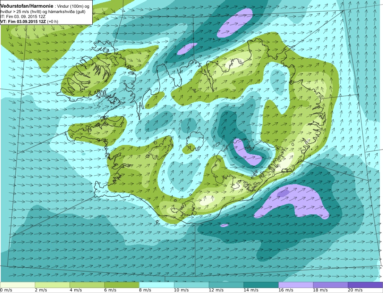Click the '0 m/s' scale label
Screen dimensions: 383x293
coord(6,290)
